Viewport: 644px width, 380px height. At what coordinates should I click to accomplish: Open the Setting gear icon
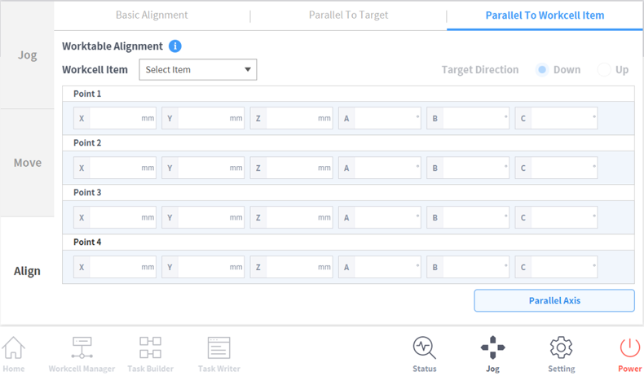(x=561, y=353)
